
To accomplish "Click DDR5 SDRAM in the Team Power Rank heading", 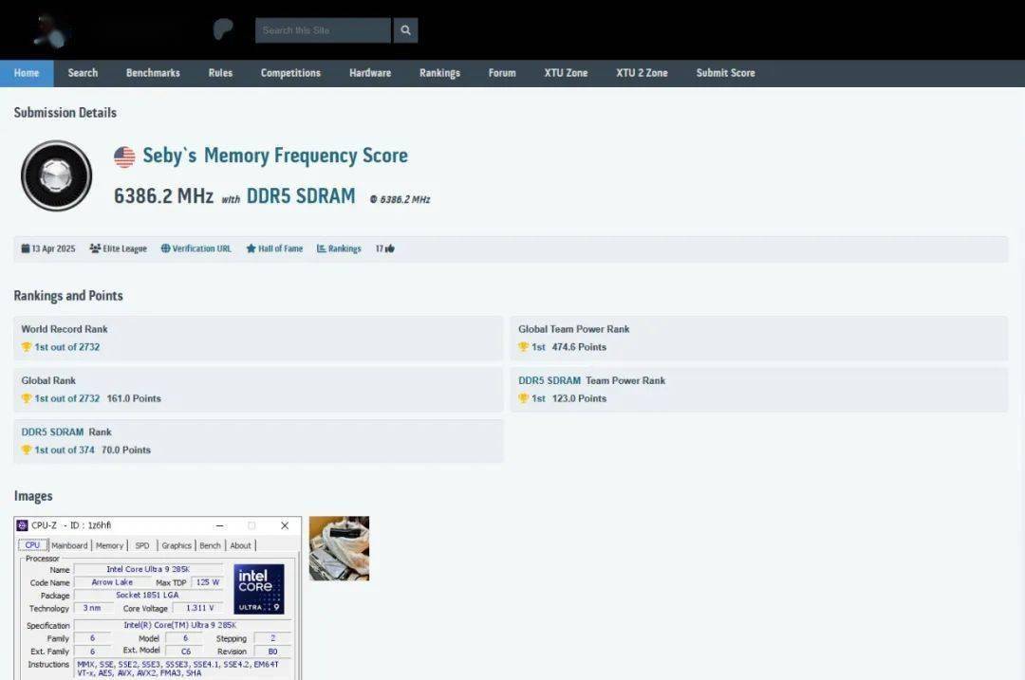I will [x=550, y=380].
